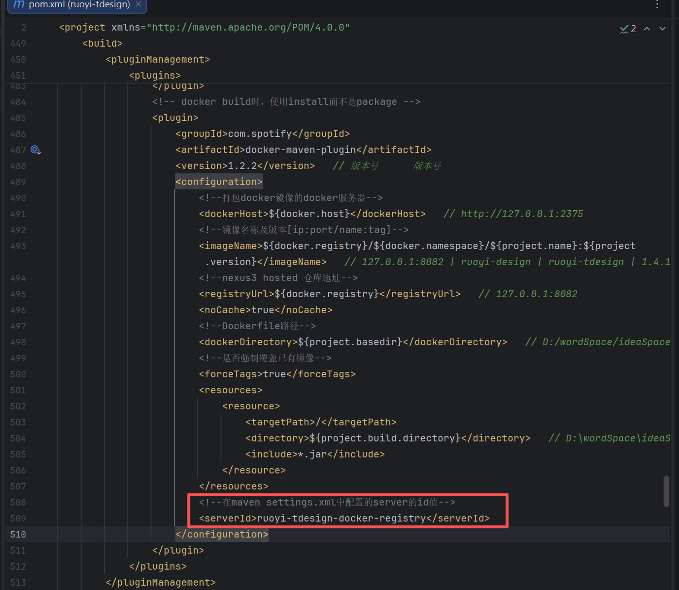The width and height of the screenshot is (679, 590).
Task: Click the inspections checkmark problems indicator
Action: click(x=628, y=29)
